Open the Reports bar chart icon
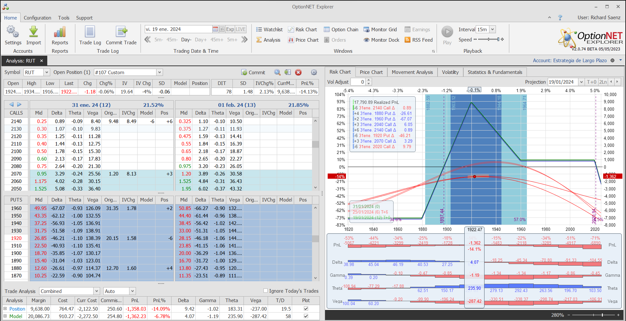Viewport: 626px width, 321px height. 60,32
